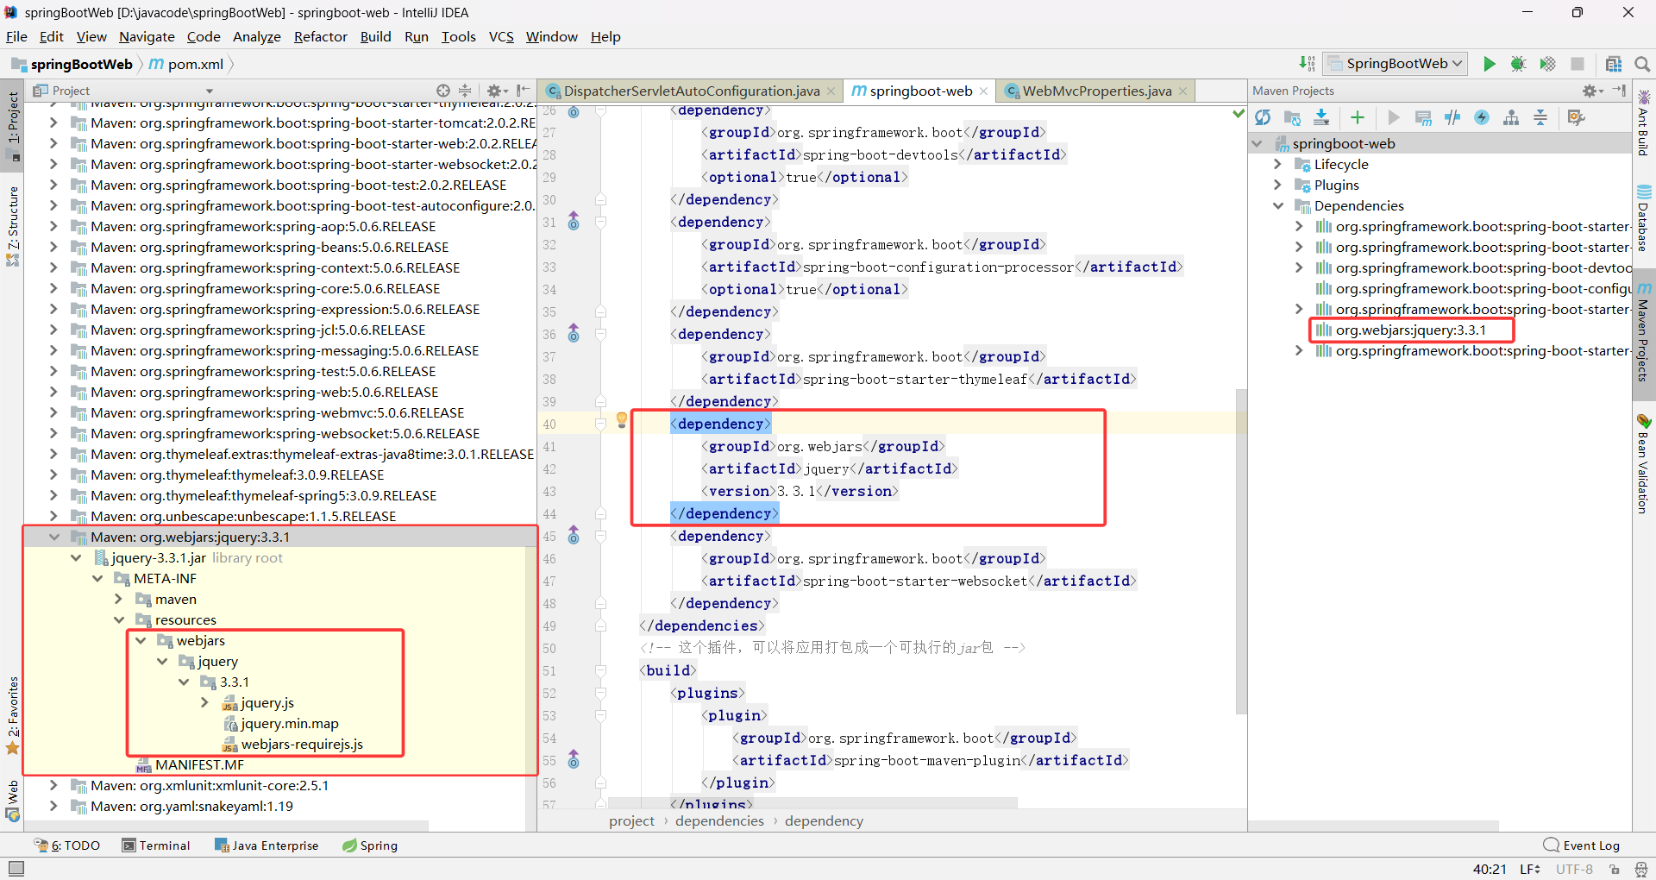Expand Plugins in Maven Projects
Viewport: 1656px width, 880px height.
click(1277, 185)
